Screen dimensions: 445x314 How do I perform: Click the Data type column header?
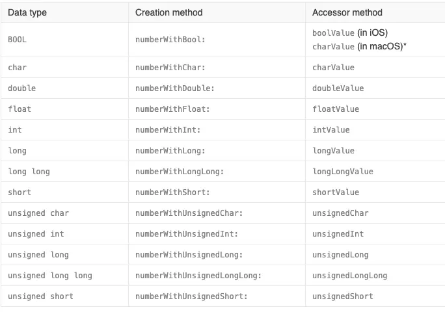point(27,12)
